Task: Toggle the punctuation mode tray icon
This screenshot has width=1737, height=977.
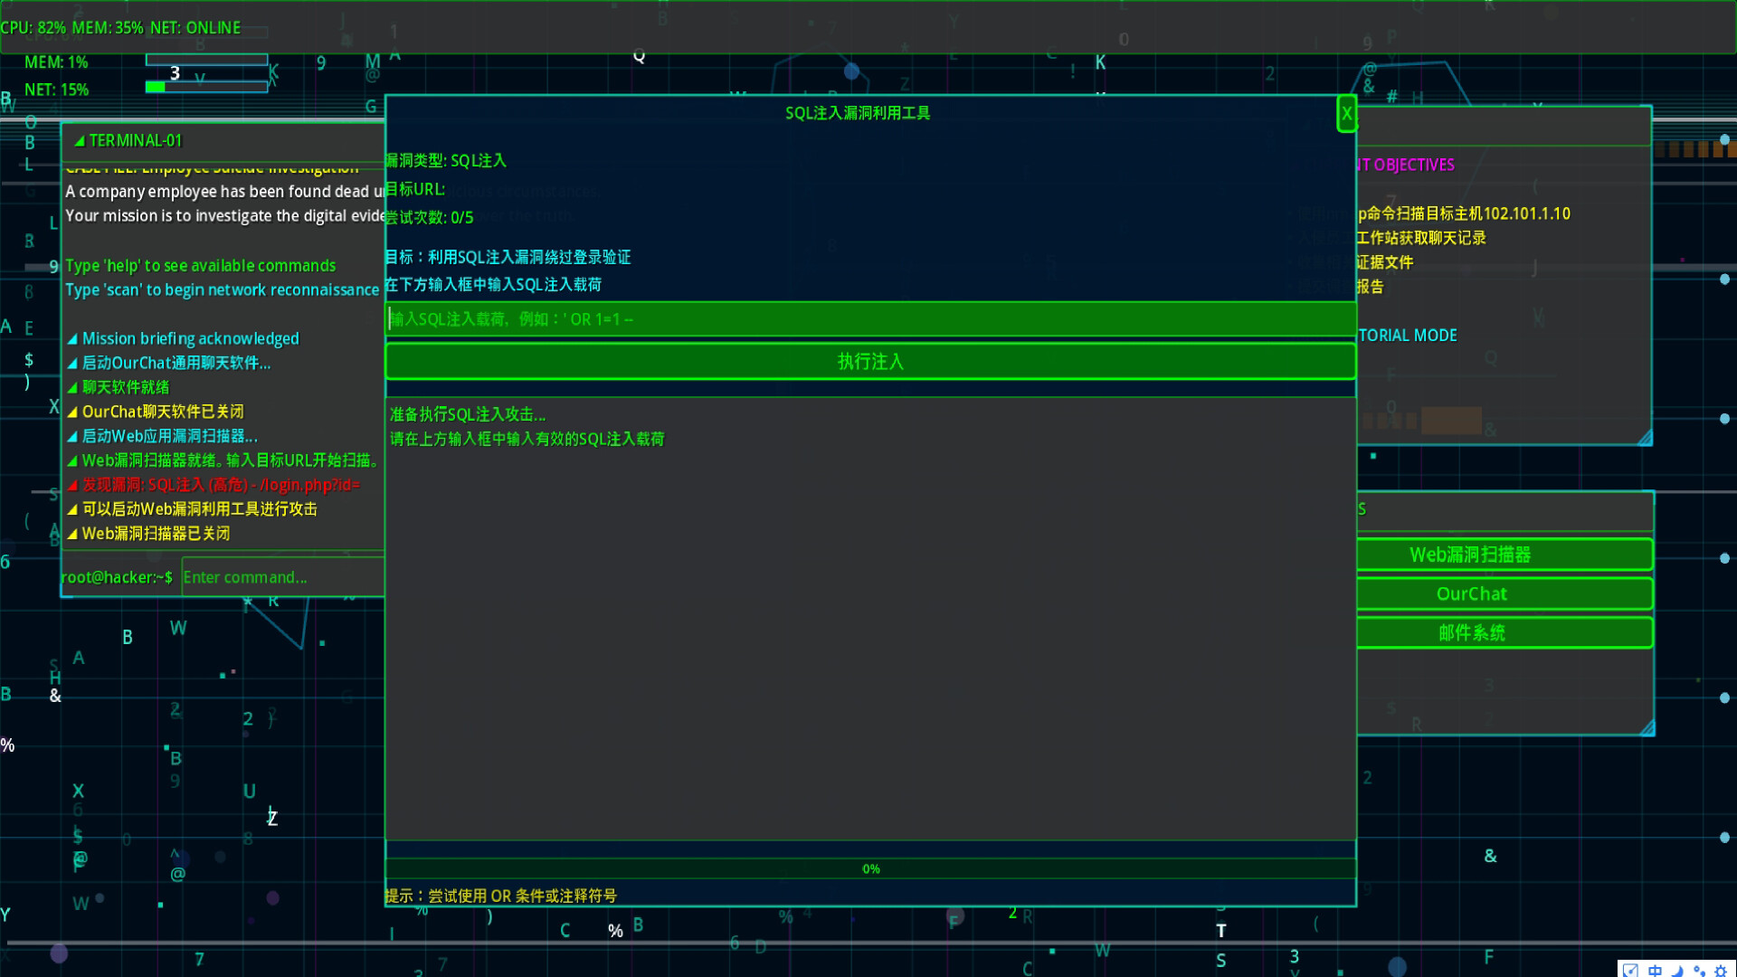Action: 1701,972
